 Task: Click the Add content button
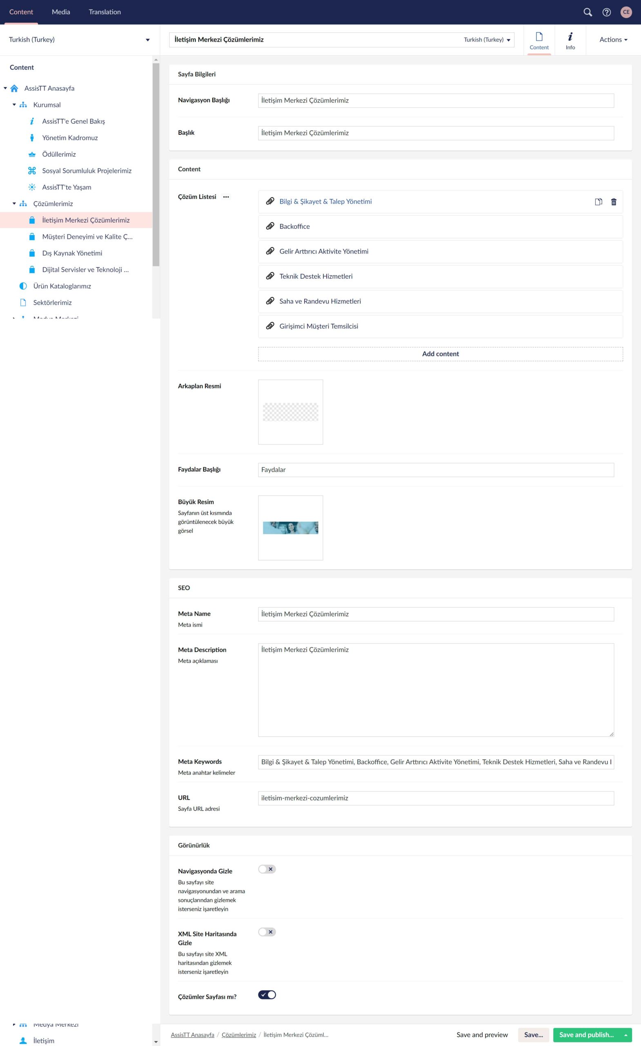click(440, 354)
